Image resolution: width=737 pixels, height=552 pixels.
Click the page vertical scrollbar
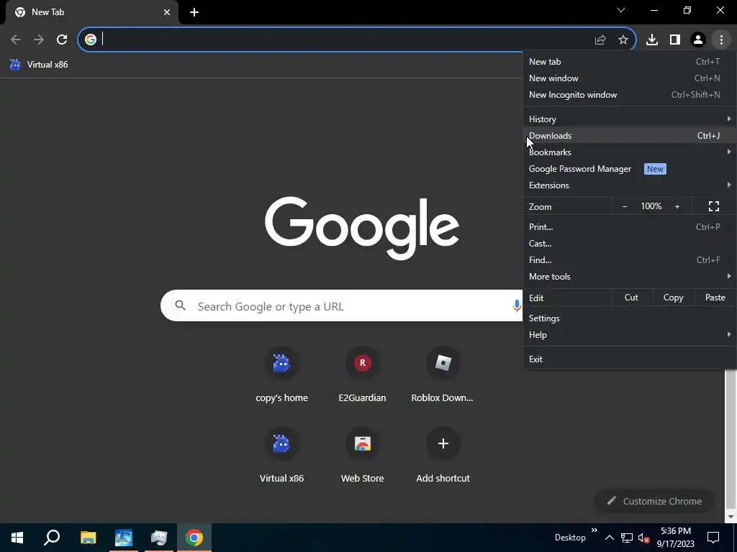(x=731, y=439)
